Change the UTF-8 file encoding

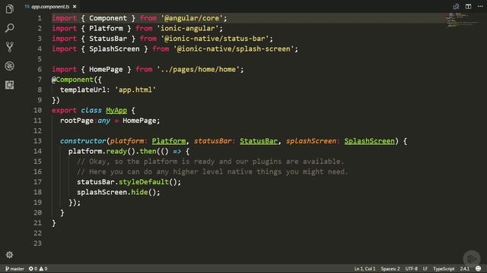411,268
